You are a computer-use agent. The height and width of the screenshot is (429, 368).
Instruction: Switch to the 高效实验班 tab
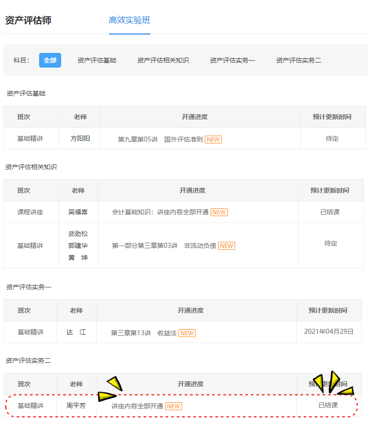[129, 20]
